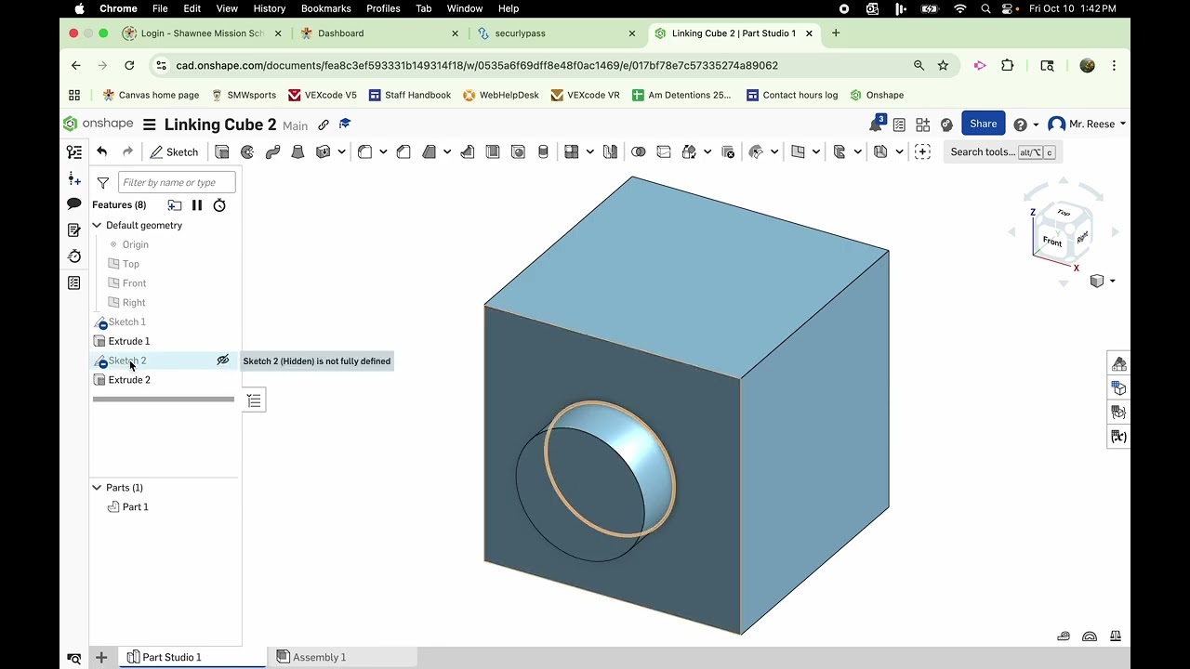
Task: Open the filter features funnel icon
Action: [102, 183]
